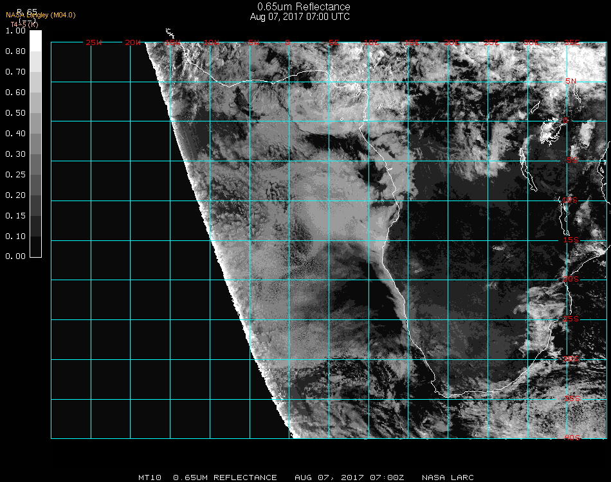
Task: Click the 0.20 colorbar value
Action: (15, 195)
